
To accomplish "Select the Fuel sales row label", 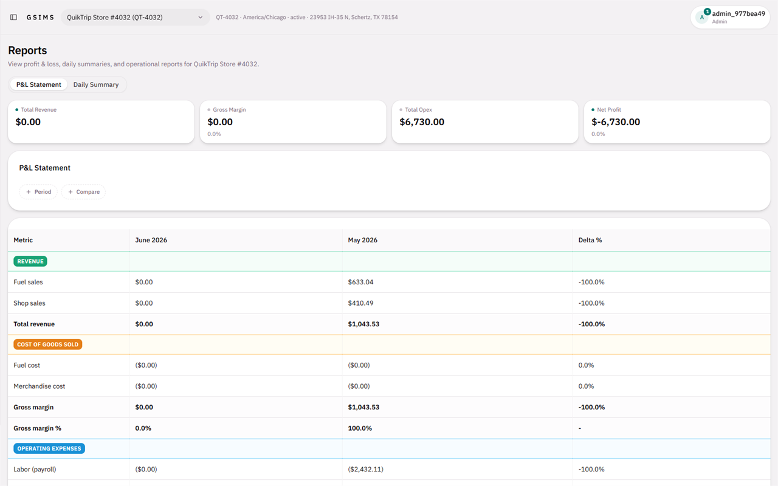I will pyautogui.click(x=28, y=282).
